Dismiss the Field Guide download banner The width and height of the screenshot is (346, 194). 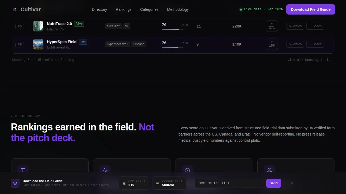pos(292,183)
